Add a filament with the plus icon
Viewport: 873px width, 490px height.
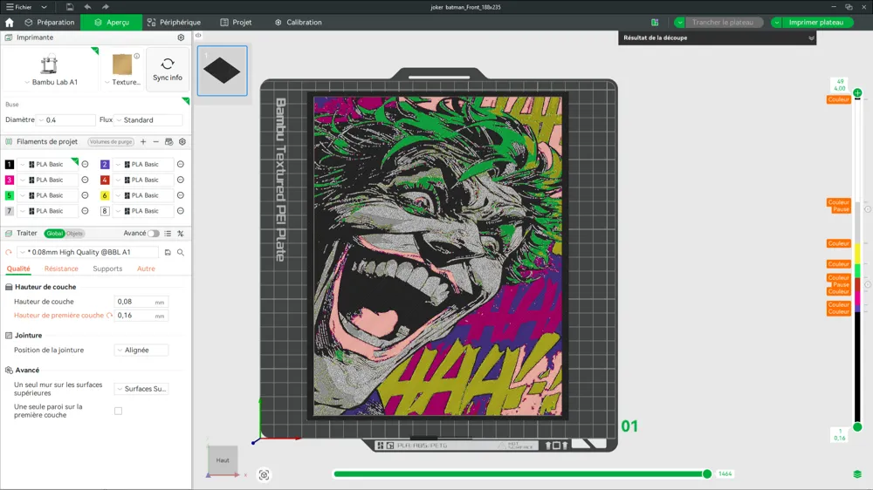click(143, 142)
